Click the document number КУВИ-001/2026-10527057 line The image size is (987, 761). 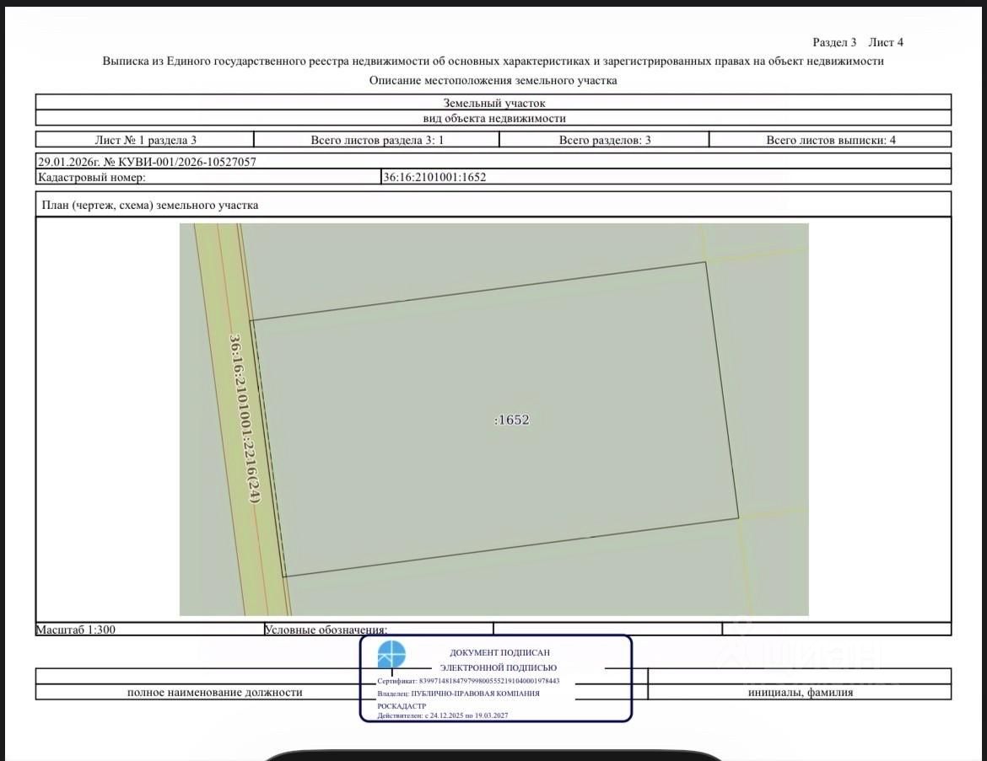pos(147,161)
